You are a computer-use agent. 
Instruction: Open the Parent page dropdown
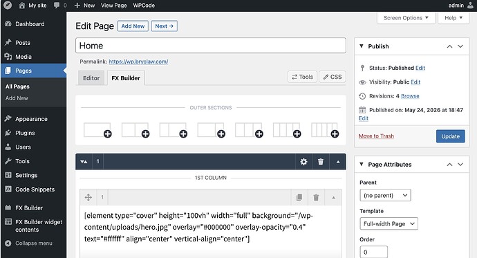[385, 195]
